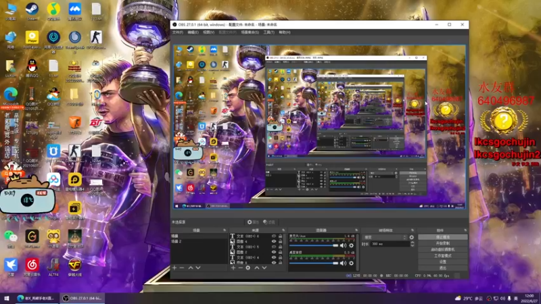Undock the 控件 panel via header icon

click(465, 230)
